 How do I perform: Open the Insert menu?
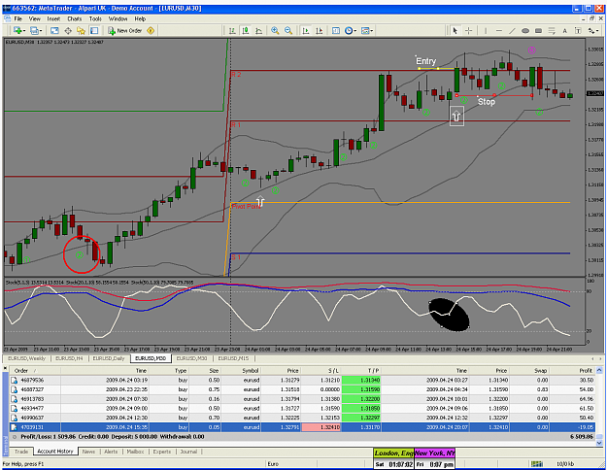(x=53, y=18)
